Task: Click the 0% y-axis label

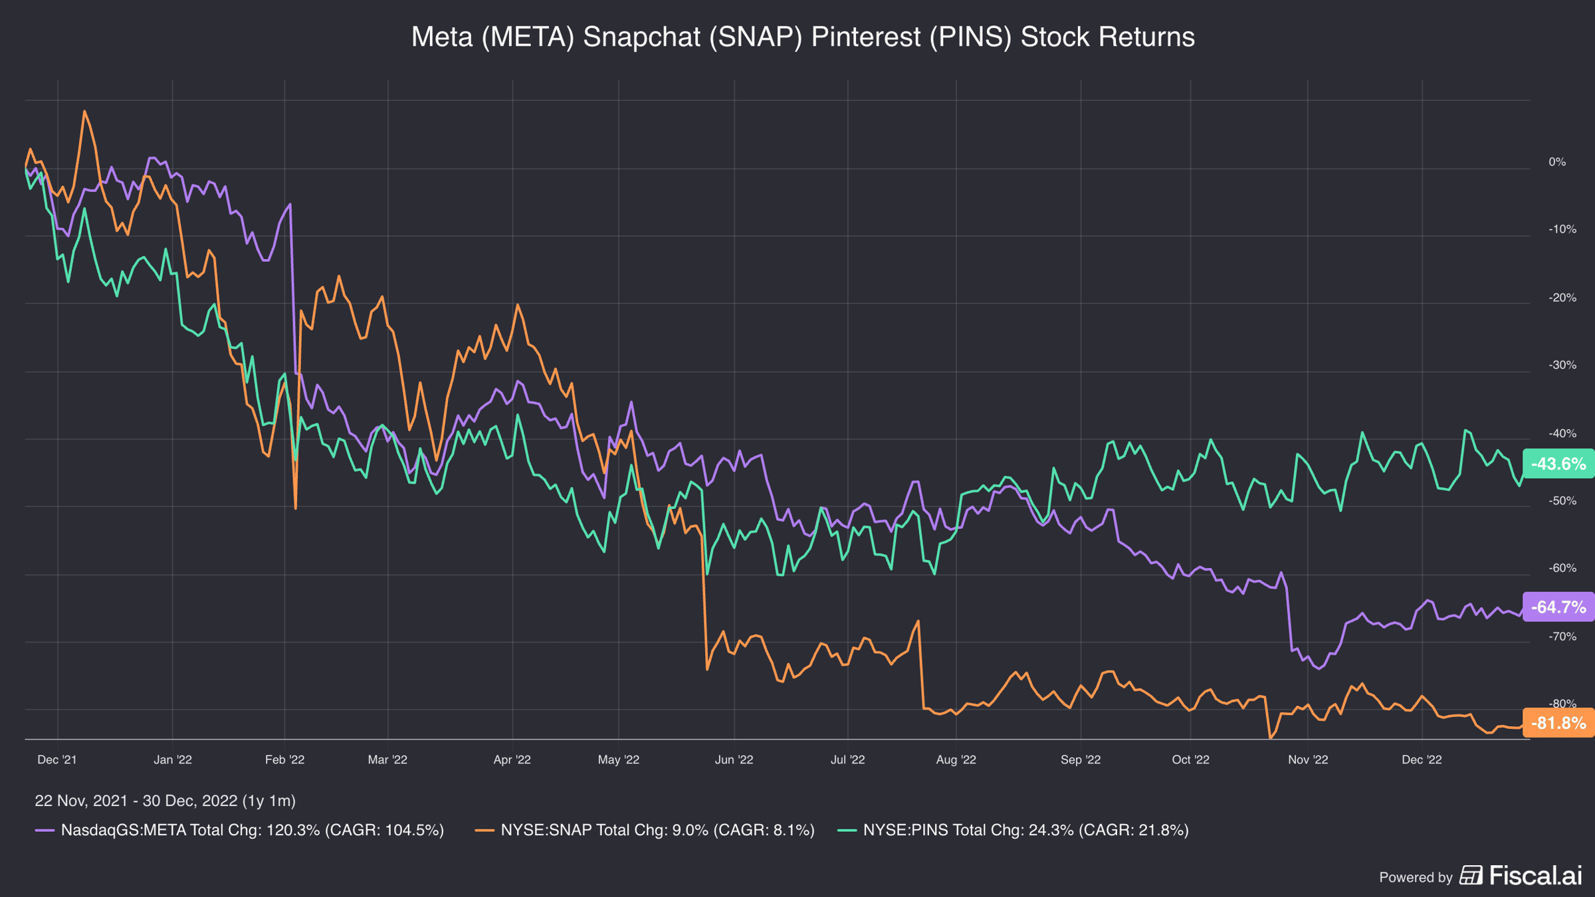Action: [1557, 162]
